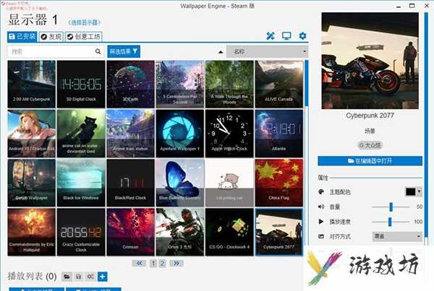This screenshot has height=291, width=434.
Task: Toggle ascending sort order arrow
Action: [x=221, y=52]
